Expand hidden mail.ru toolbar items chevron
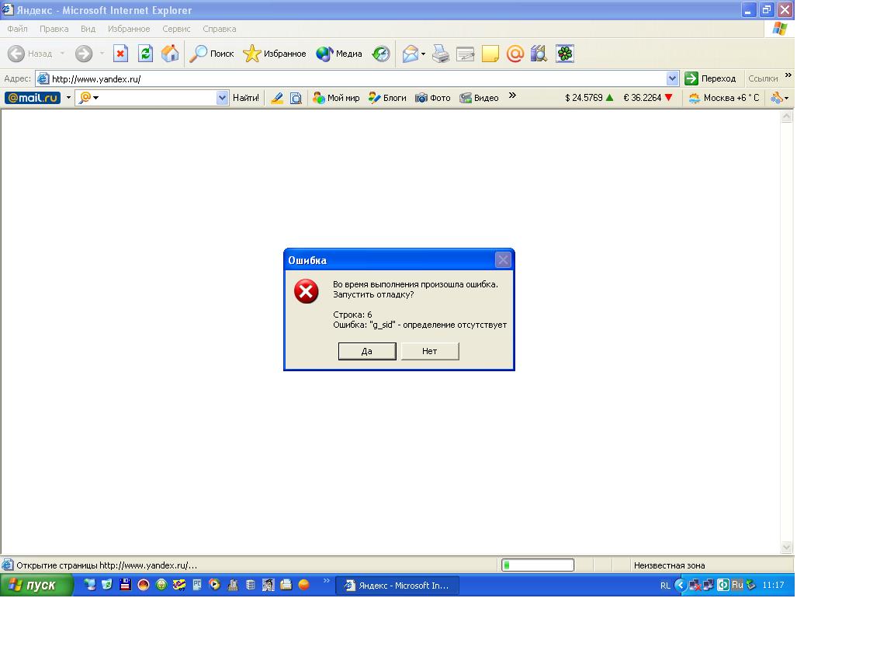This screenshot has width=894, height=671. 512,96
